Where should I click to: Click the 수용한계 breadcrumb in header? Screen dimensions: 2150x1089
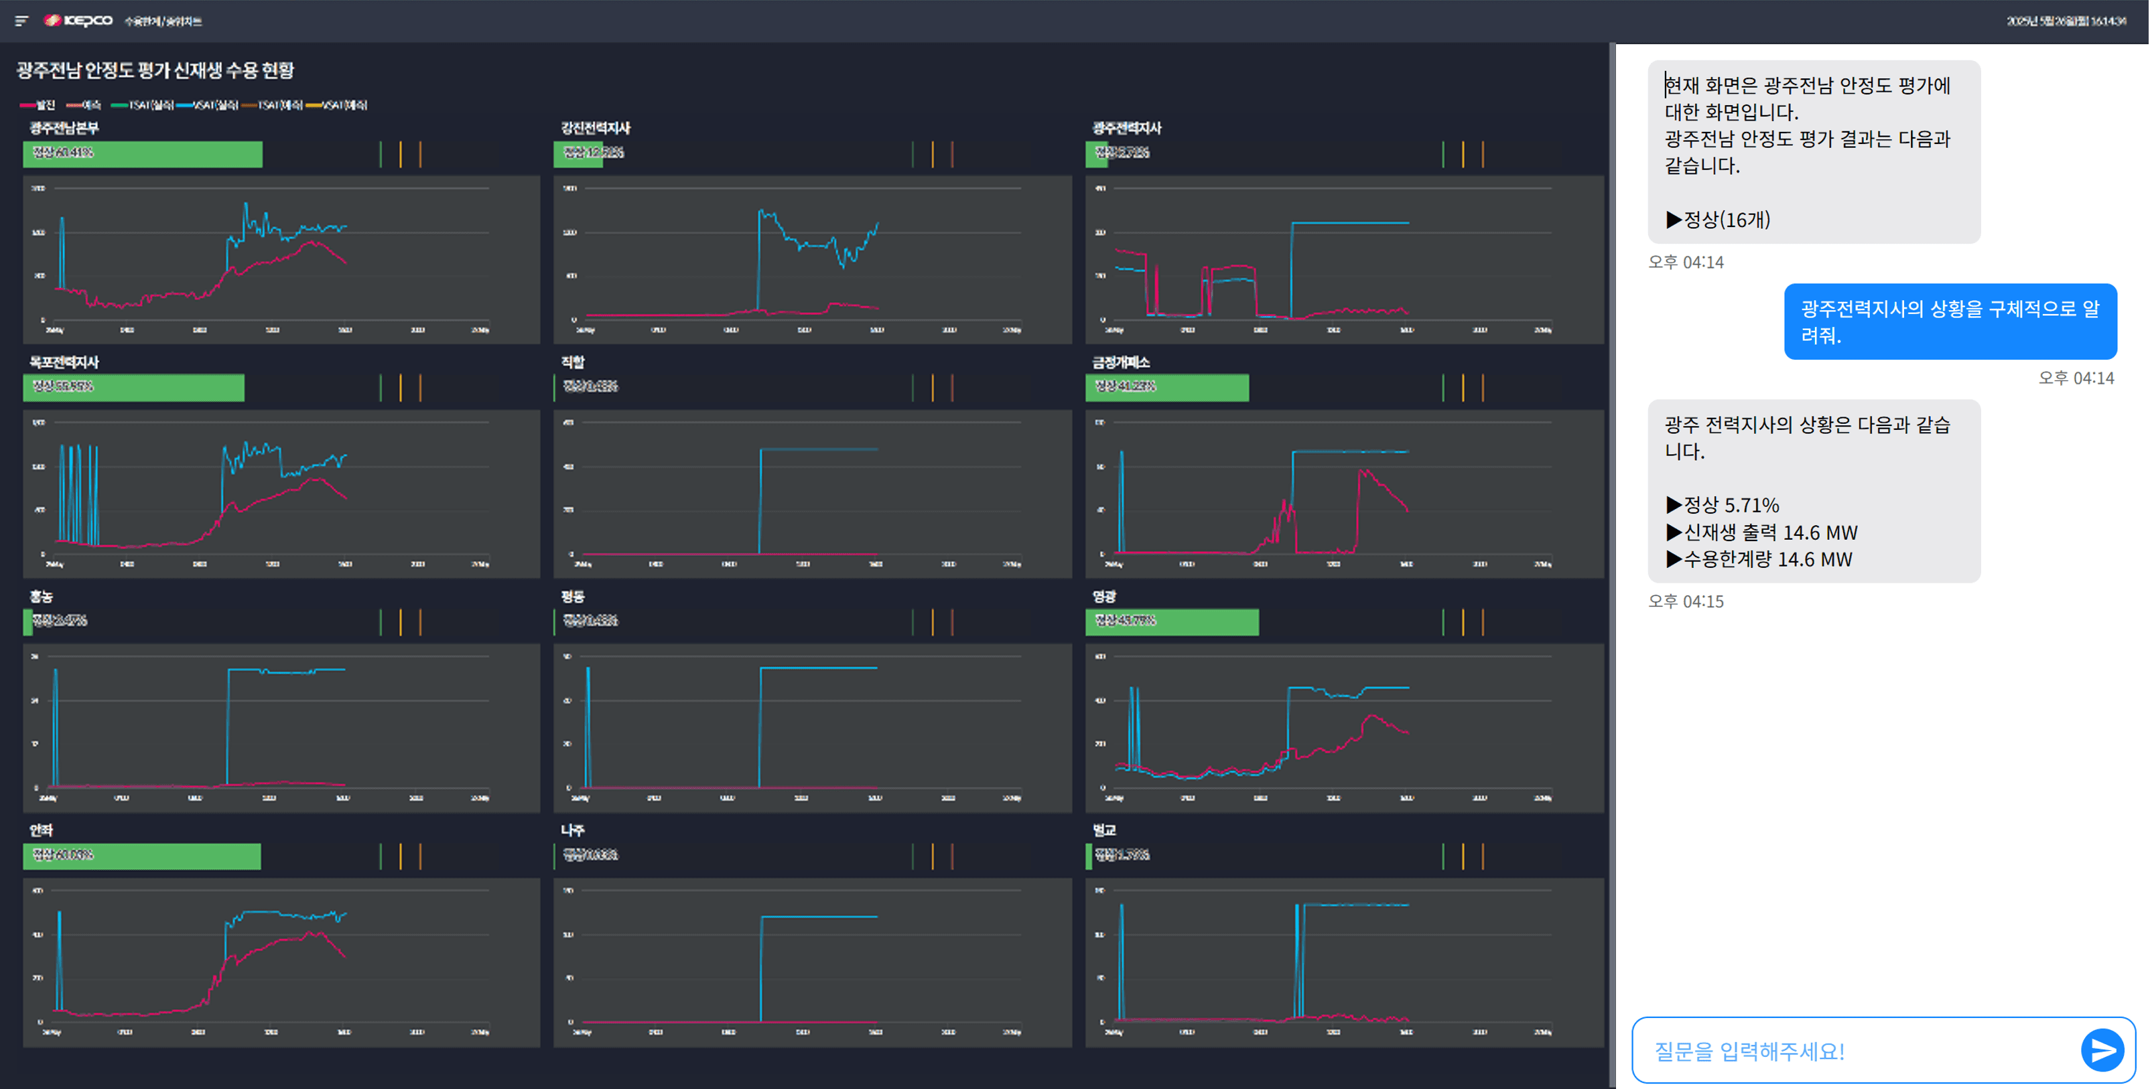(x=143, y=21)
